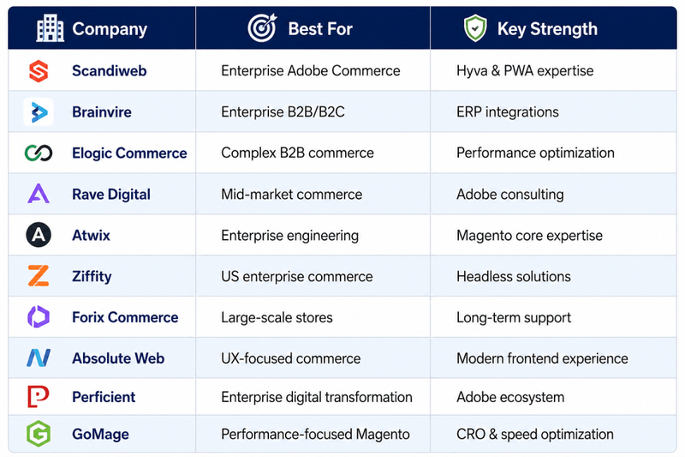This screenshot has width=685, height=457.
Task: Click the Atwix black circle logo
Action: click(x=39, y=235)
